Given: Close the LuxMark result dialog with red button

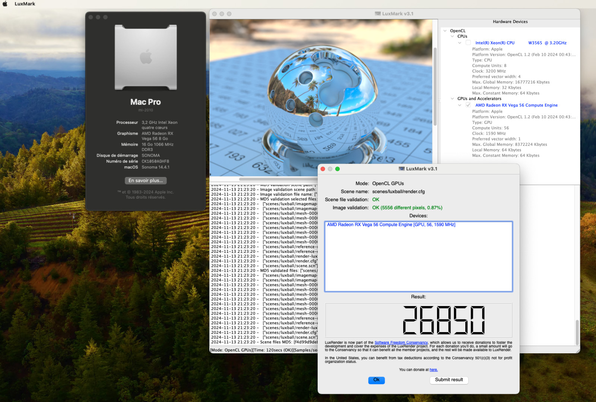Looking at the screenshot, I should pos(323,169).
